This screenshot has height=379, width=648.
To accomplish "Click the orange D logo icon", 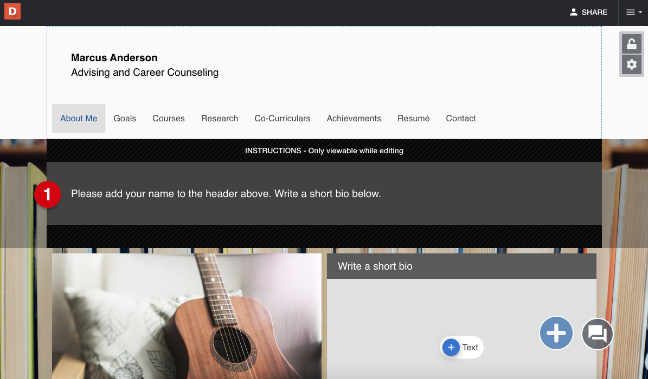I will tap(12, 11).
